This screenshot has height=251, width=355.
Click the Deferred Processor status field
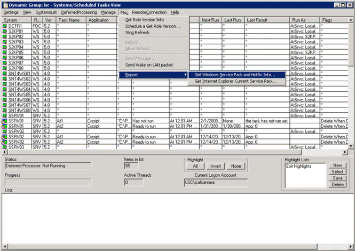tap(48, 166)
